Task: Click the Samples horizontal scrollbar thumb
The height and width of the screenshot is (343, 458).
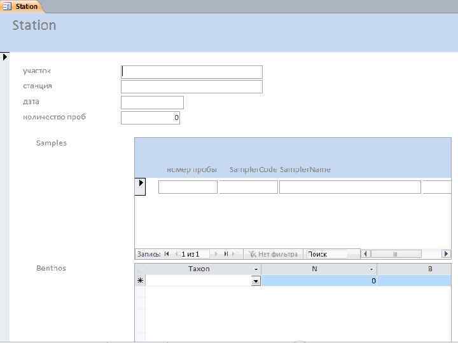Action: [396, 254]
